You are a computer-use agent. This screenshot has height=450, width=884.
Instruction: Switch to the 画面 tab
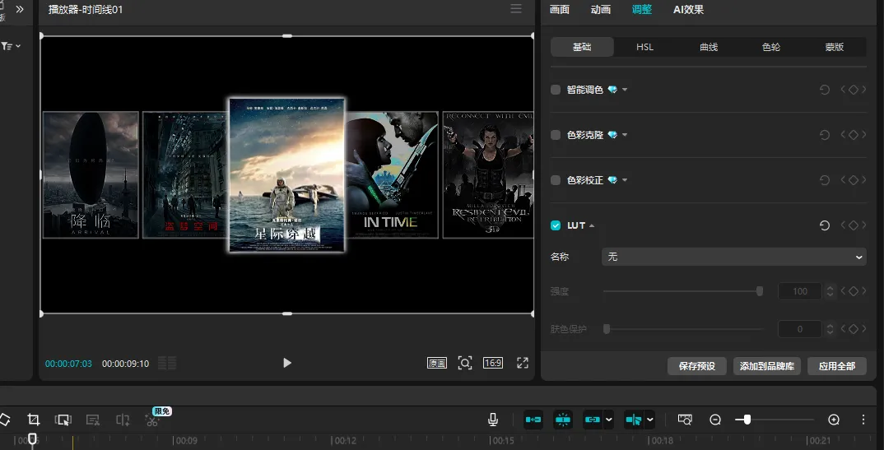pos(559,10)
